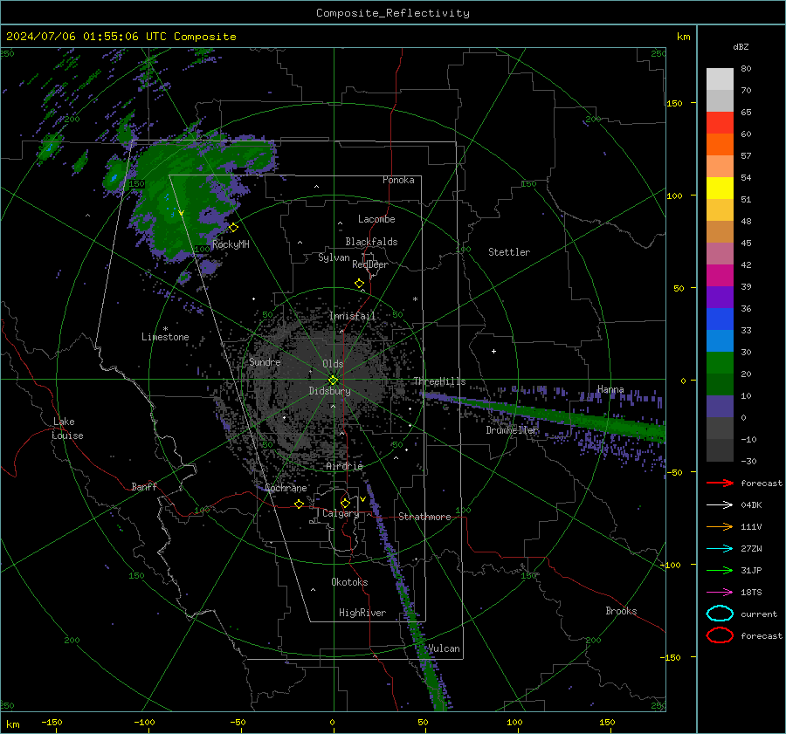Click the dark orange 60 dBZ swatch
The width and height of the screenshot is (786, 734).
pos(720,144)
